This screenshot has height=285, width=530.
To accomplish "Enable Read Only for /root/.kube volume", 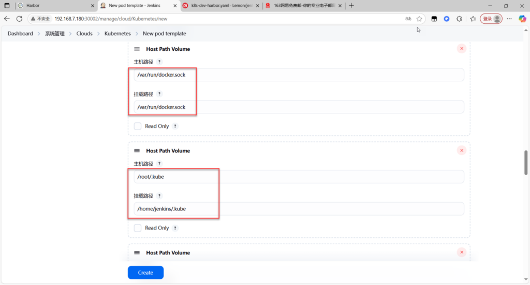I will [x=138, y=228].
